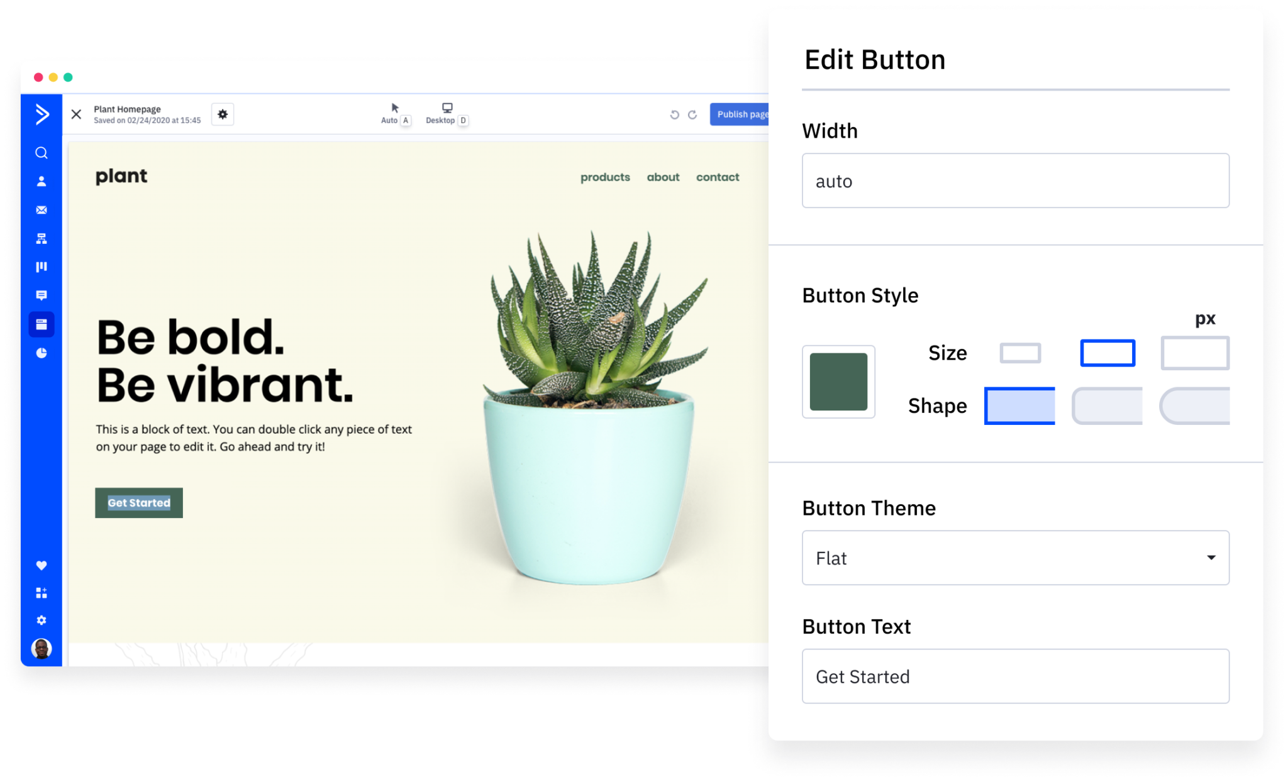The width and height of the screenshot is (1288, 782).
Task: Open the Contacts/CRM panel icon
Action: [42, 181]
